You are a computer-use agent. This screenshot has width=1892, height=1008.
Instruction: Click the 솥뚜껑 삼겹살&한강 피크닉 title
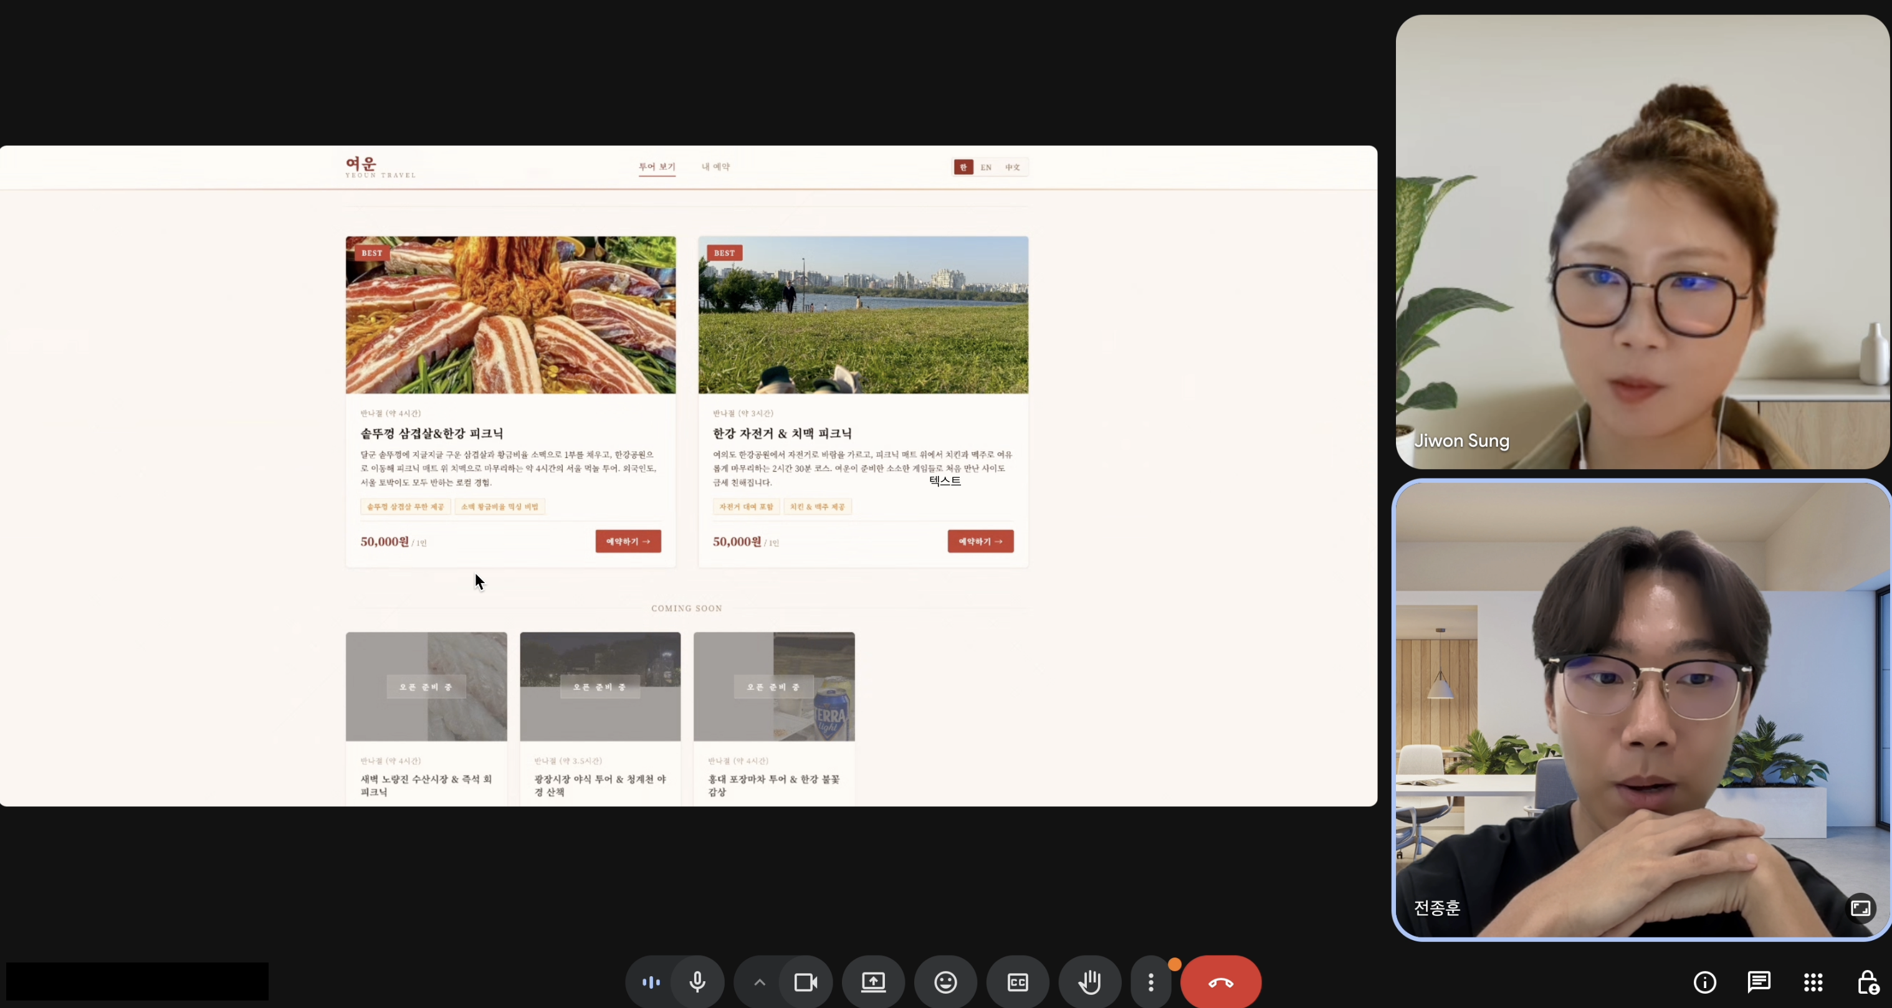coord(432,434)
